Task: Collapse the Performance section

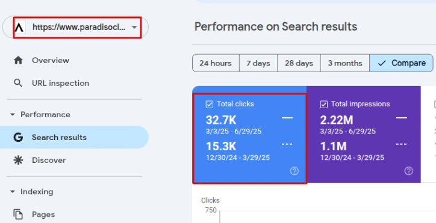Action: click(13, 114)
